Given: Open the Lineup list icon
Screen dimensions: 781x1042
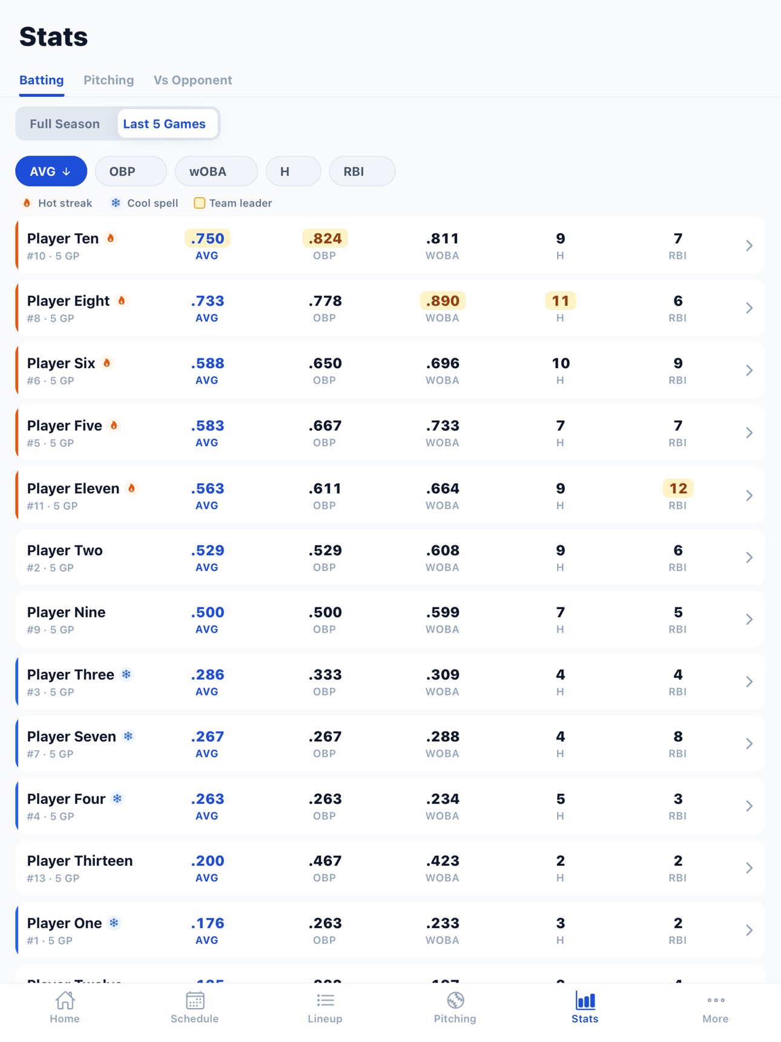Looking at the screenshot, I should coord(325,1000).
